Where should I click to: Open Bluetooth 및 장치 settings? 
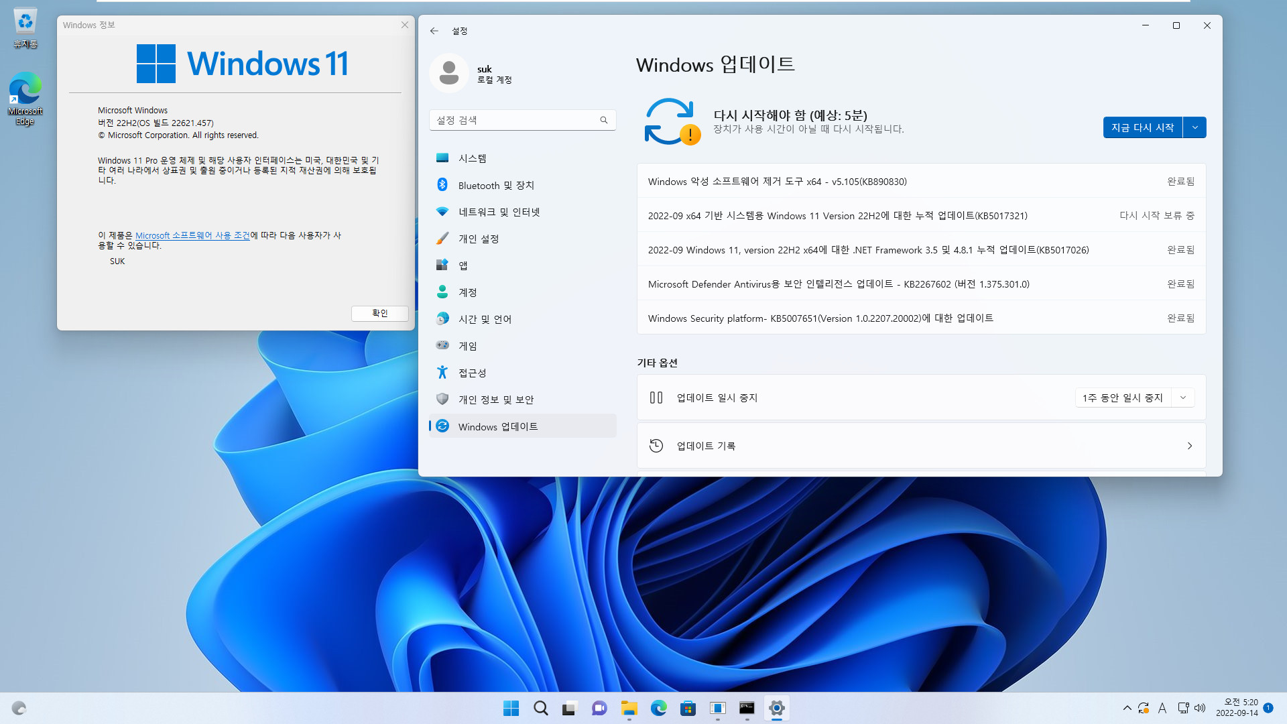pyautogui.click(x=522, y=185)
